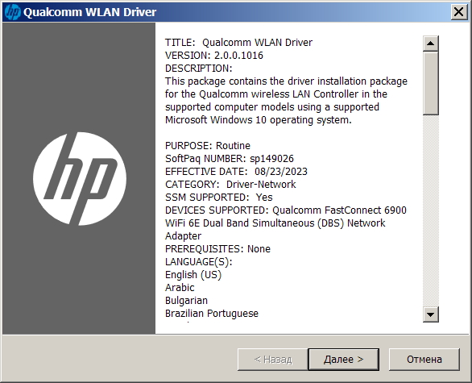
Task: Click the window title text Qualcomm WLAN Driver
Action: point(89,12)
